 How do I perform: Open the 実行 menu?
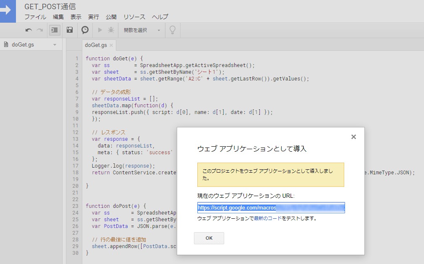tap(94, 17)
